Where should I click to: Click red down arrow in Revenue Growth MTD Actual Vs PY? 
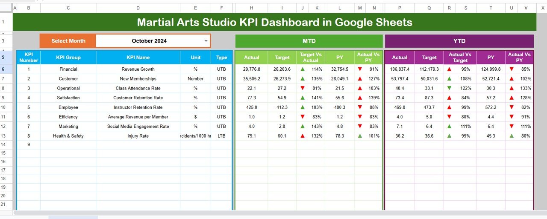pos(360,69)
